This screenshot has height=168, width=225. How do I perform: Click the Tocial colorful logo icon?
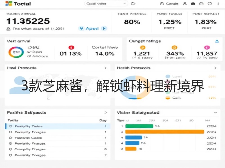(9, 3)
